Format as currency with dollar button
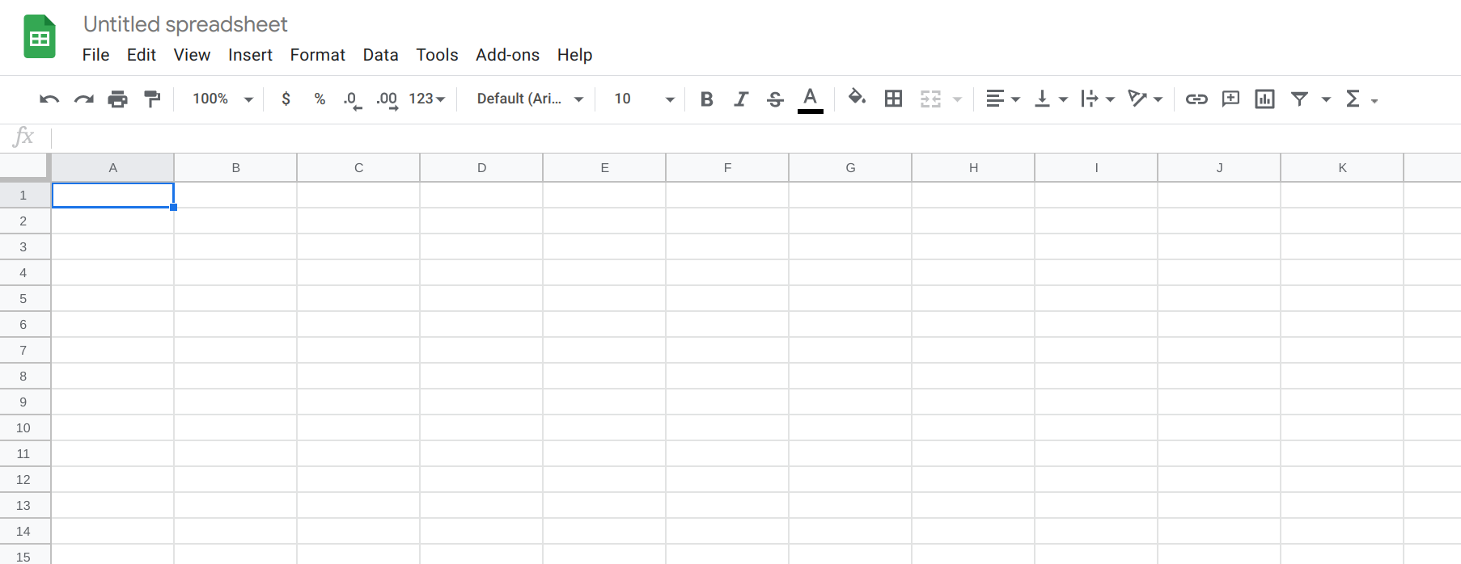Viewport: 1461px width, 564px height. (286, 99)
